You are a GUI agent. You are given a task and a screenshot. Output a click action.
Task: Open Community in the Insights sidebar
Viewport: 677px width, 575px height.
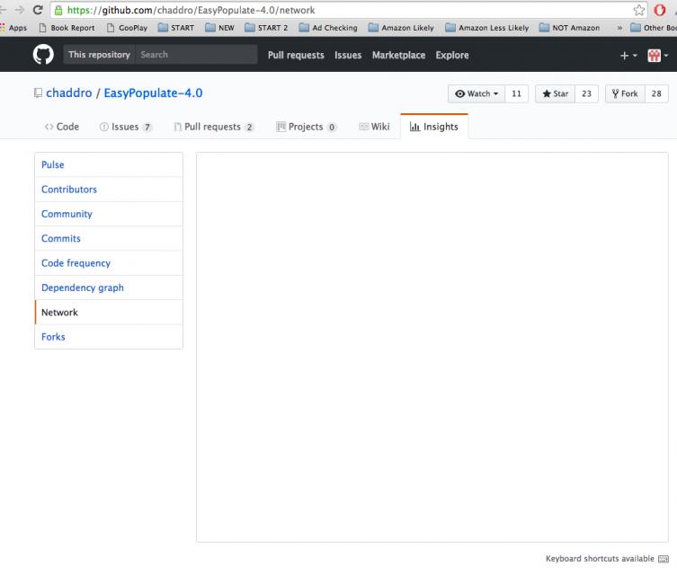coord(109,214)
